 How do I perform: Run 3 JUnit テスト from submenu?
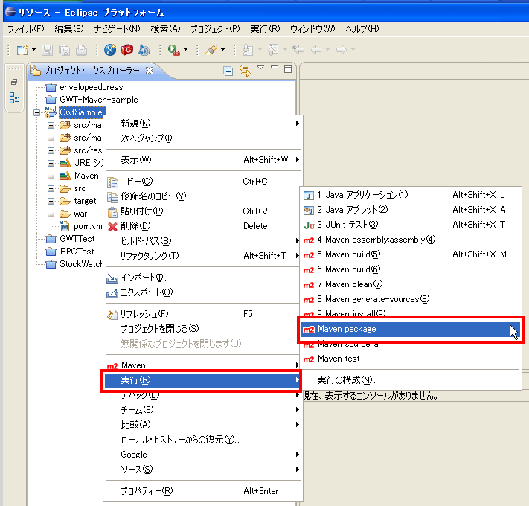coord(411,225)
